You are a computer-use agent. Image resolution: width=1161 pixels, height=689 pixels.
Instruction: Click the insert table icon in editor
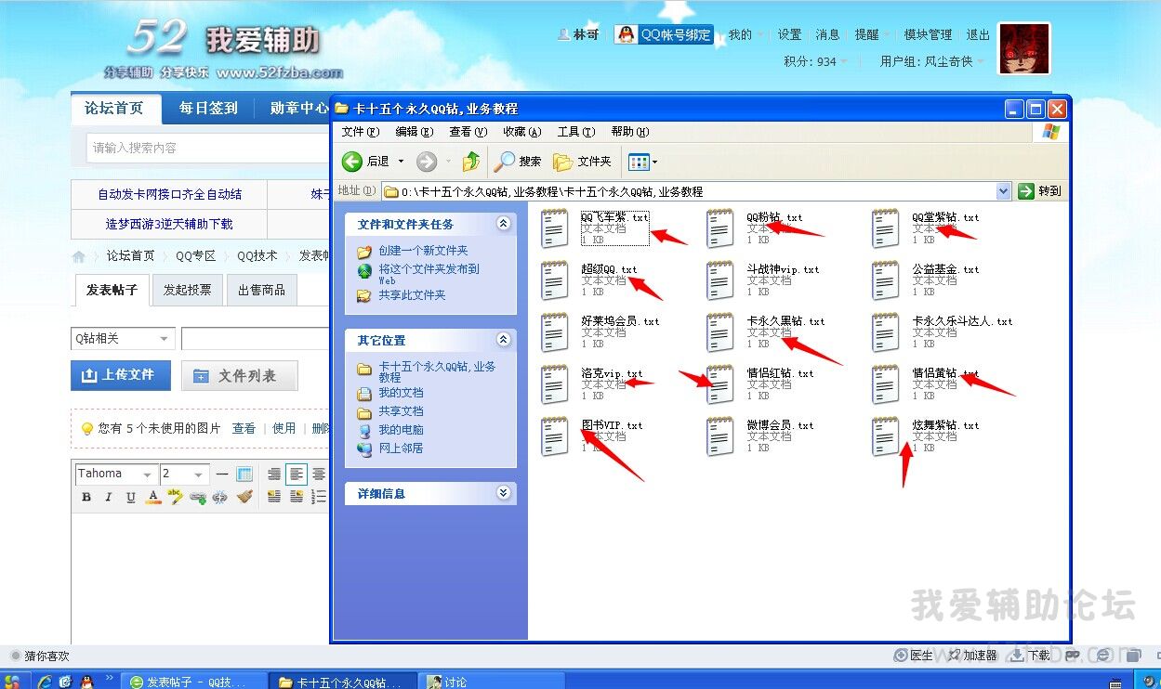[x=244, y=474]
